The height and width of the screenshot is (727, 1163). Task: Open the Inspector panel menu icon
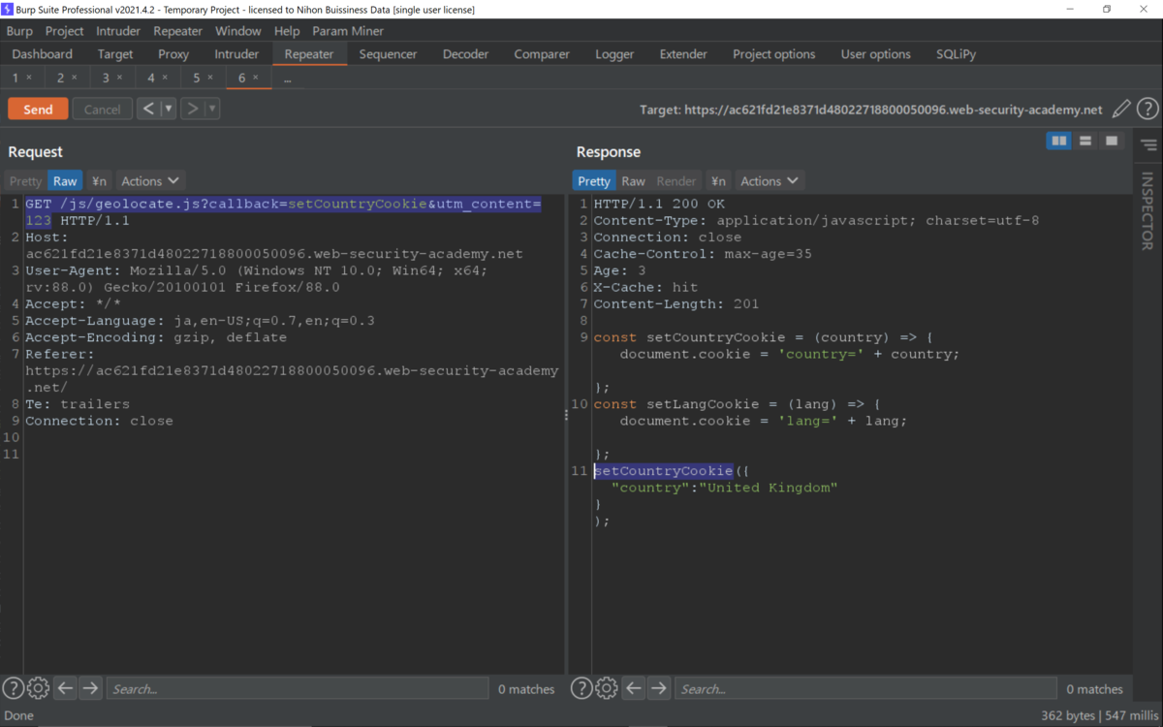[x=1148, y=145]
